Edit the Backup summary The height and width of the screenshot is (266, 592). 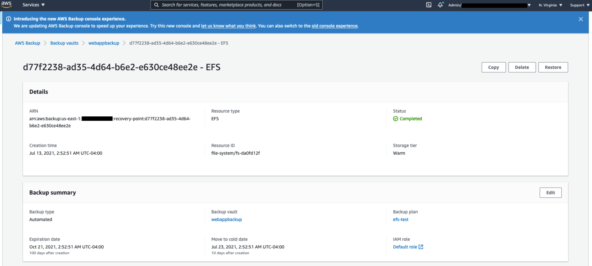pyautogui.click(x=550, y=193)
